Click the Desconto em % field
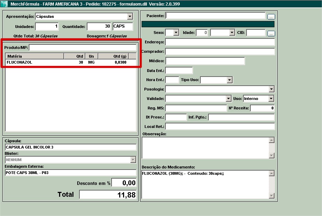 point(124,183)
